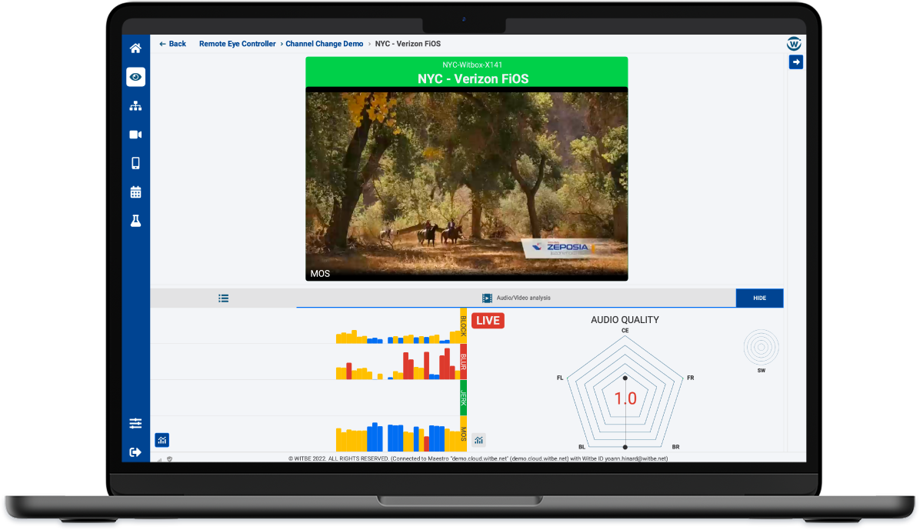Viewport: 923px width, 530px height.
Task: Click the video stream thumbnail
Action: point(467,184)
